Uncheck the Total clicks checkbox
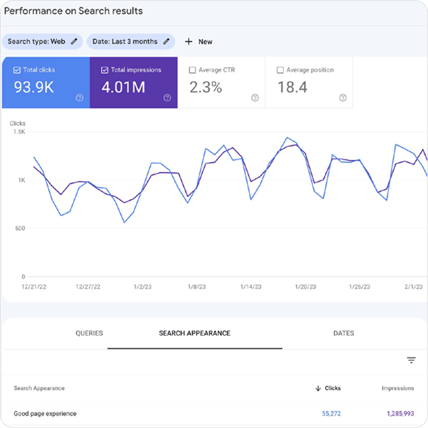Image resolution: width=428 pixels, height=428 pixels. 17,70
